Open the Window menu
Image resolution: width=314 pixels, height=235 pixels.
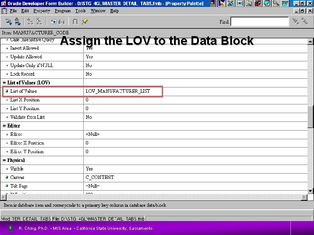(x=98, y=11)
